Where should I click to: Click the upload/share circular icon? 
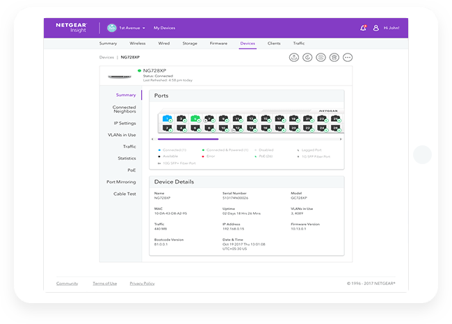[x=294, y=58]
